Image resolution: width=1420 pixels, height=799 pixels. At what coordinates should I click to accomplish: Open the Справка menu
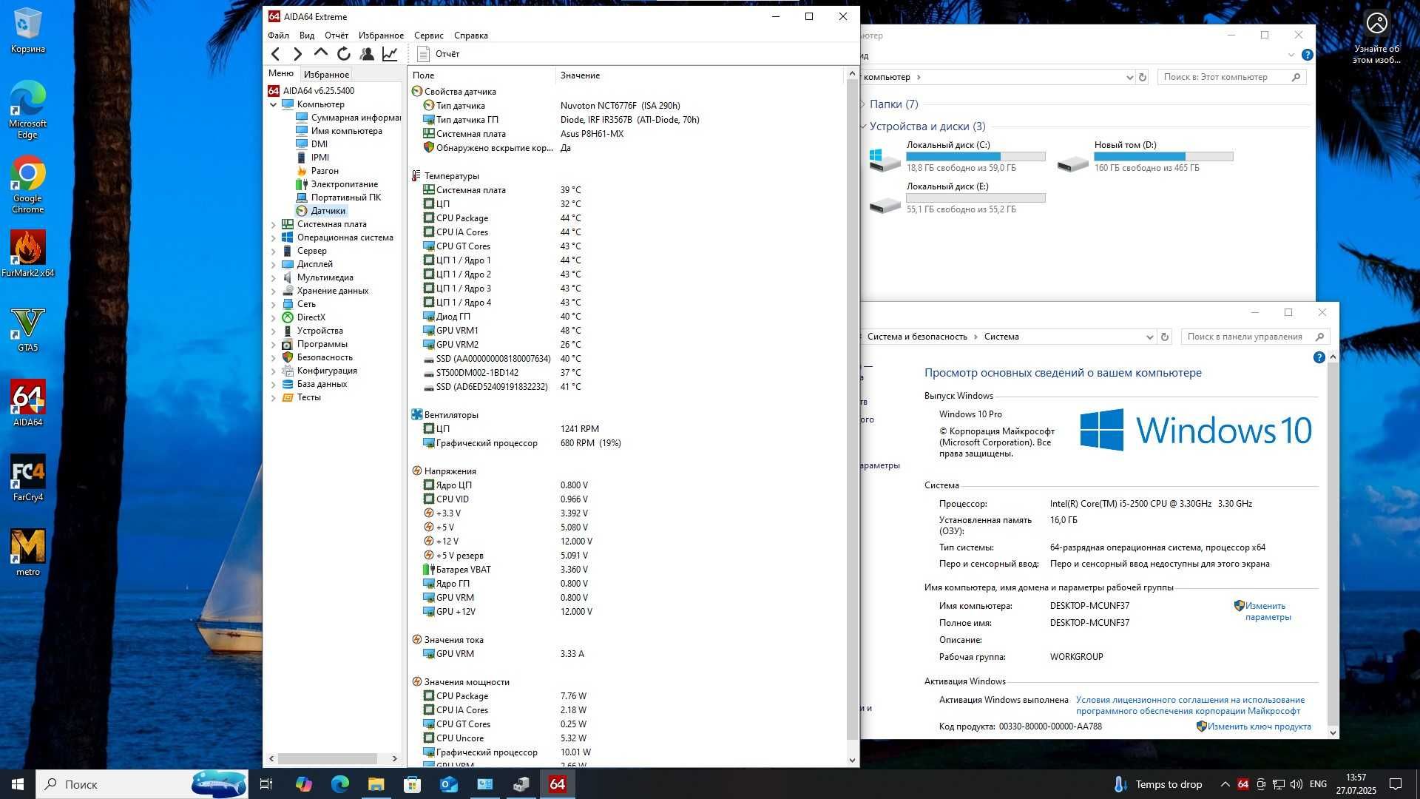[471, 36]
